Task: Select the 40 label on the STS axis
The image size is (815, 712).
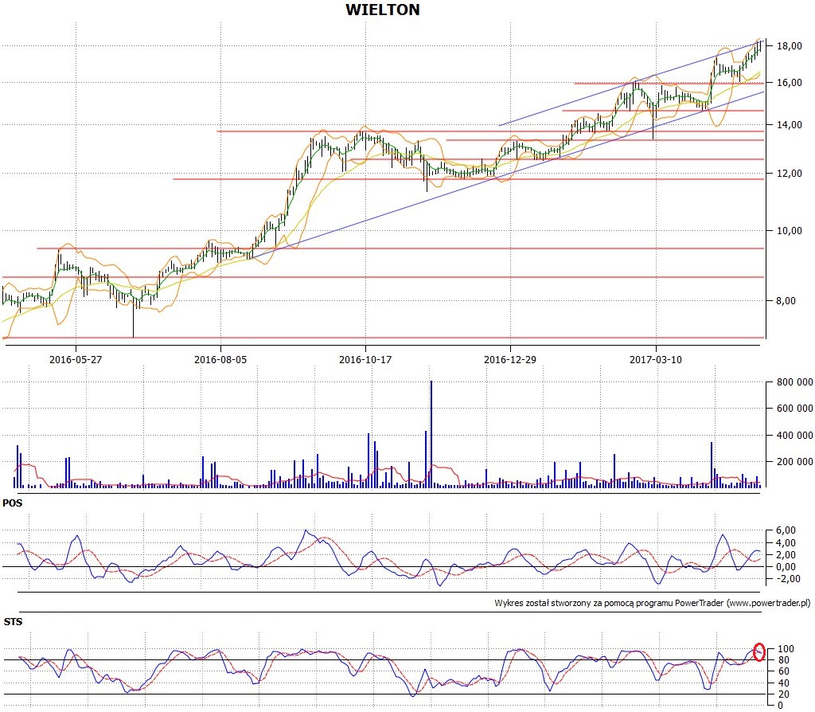Action: tap(783, 683)
